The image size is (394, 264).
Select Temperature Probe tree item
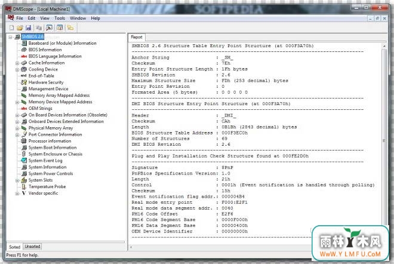[x=47, y=186]
